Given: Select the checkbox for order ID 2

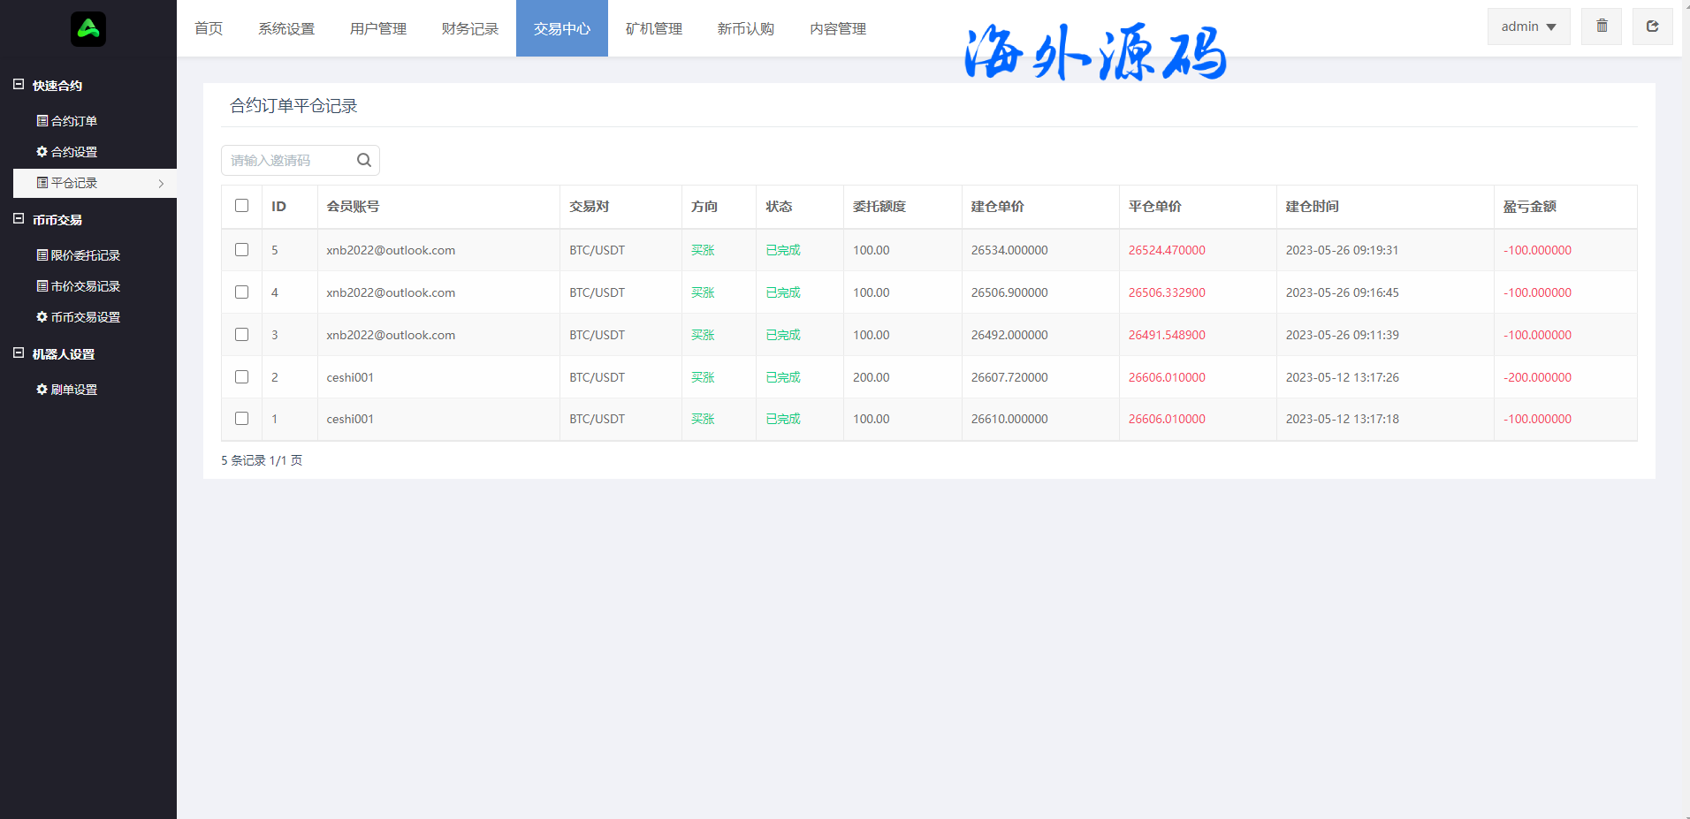Looking at the screenshot, I should 241,377.
